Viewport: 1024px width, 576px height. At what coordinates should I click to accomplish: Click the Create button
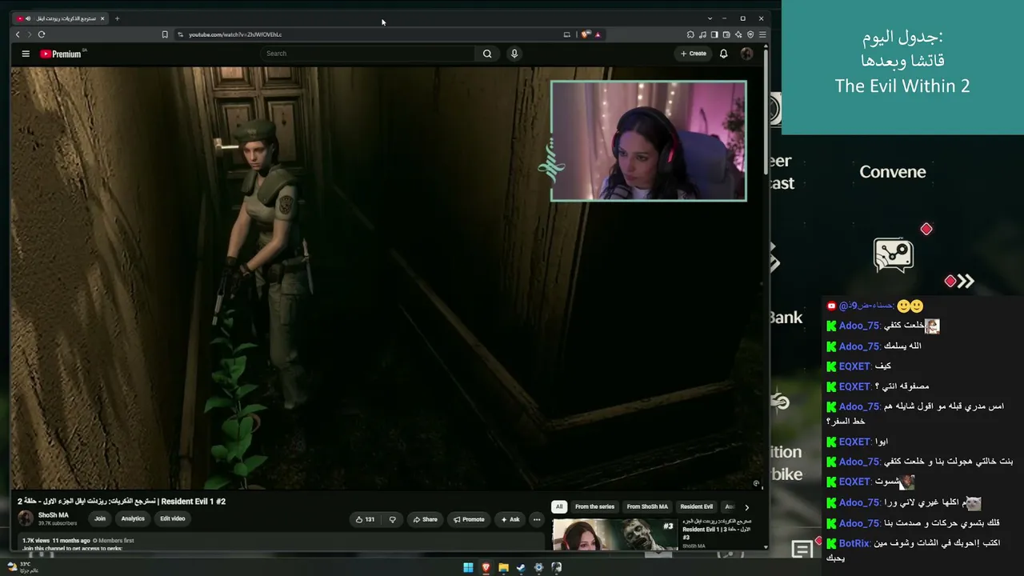(x=694, y=54)
